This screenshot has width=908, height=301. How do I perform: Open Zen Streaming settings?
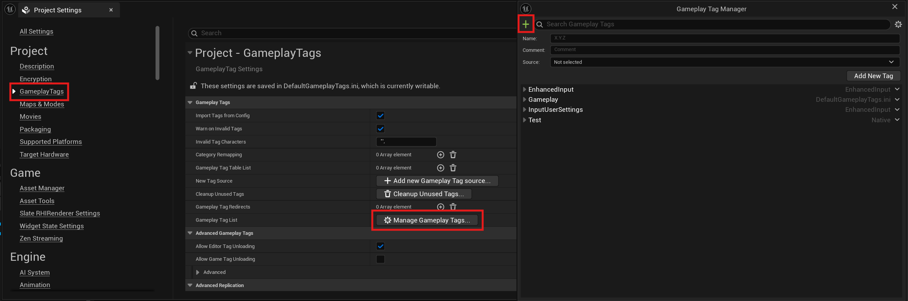click(x=41, y=238)
